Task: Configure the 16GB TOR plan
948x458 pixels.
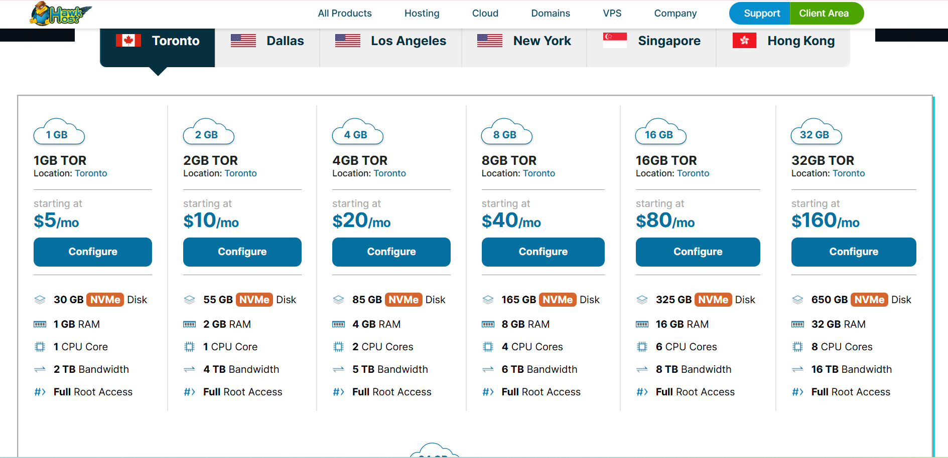Action: pyautogui.click(x=698, y=252)
